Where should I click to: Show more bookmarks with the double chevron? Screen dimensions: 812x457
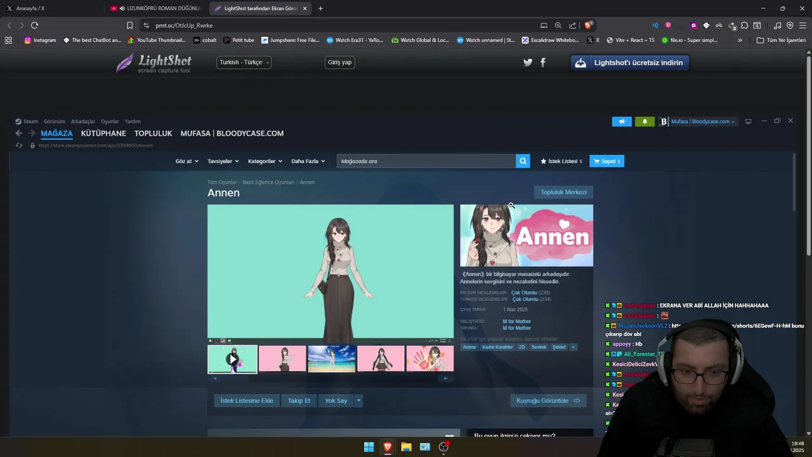click(x=740, y=40)
